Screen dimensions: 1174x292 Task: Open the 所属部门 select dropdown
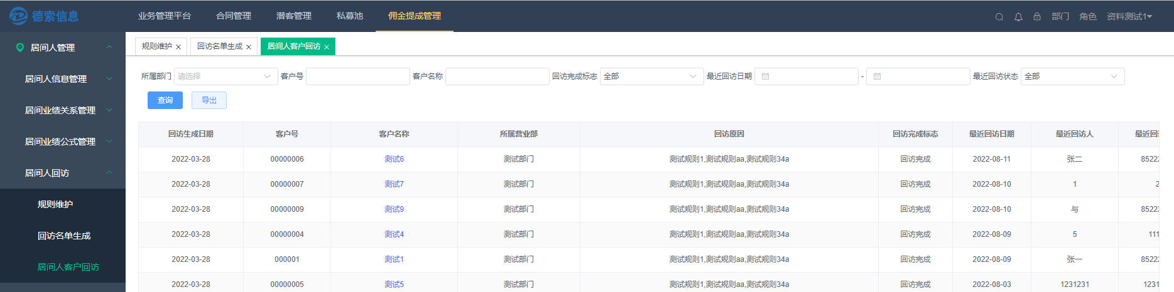coord(226,76)
